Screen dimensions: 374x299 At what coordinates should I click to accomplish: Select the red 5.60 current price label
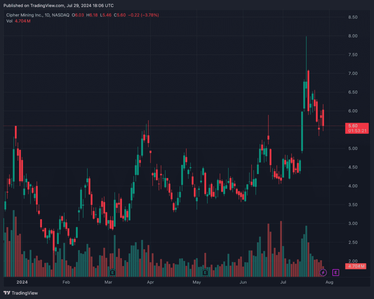[x=352, y=126]
